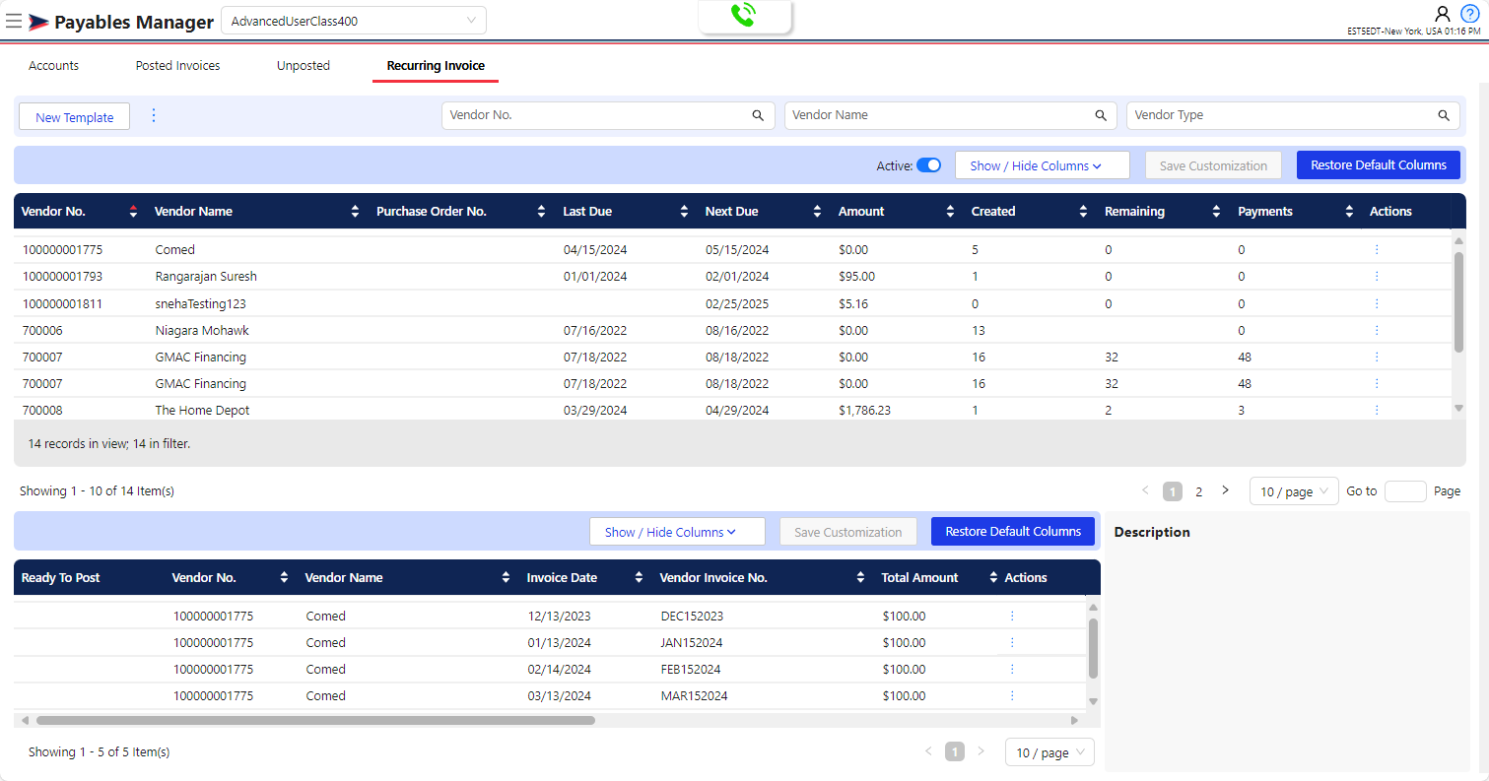Click the 02/25/2025 next due date

[x=737, y=303]
